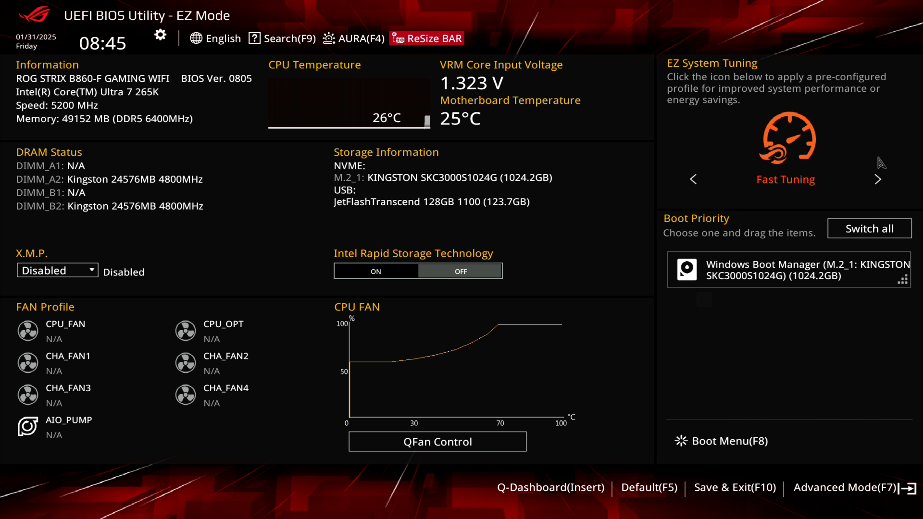Click the CPU FAN curve graph
This screenshot has height=519, width=923.
[456, 370]
